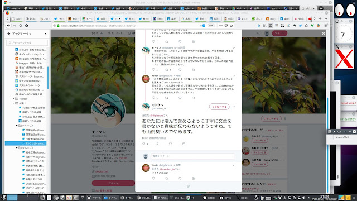Like the Nonjin 4時間 tweet
Screen dimensions: 357x201
[180, 98]
